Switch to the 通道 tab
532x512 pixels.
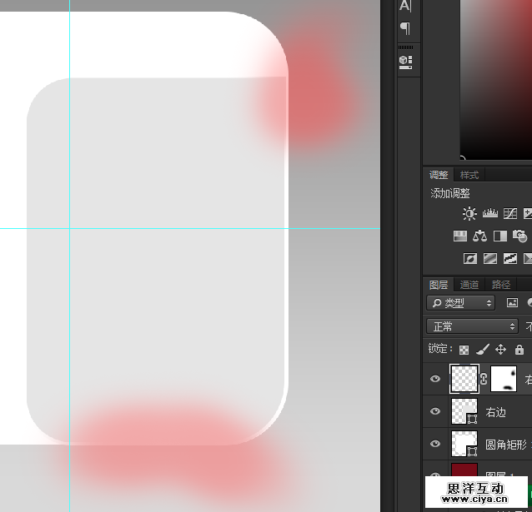[469, 285]
